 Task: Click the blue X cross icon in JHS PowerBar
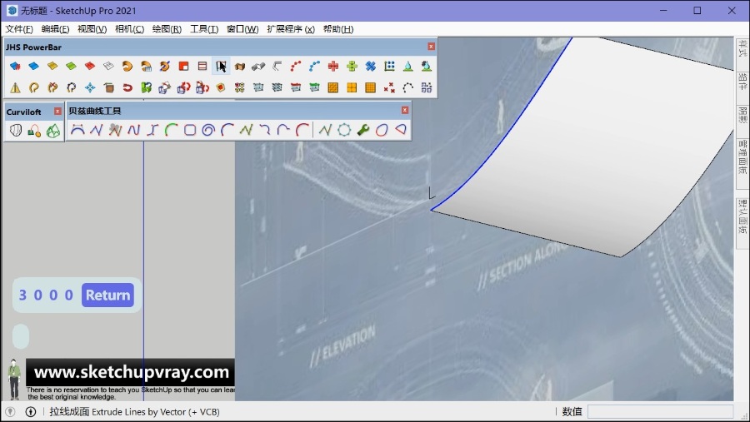pyautogui.click(x=370, y=66)
